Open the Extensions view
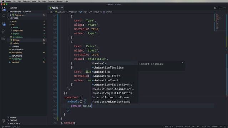The width and height of the screenshot is (228, 128). [x=4, y=38]
